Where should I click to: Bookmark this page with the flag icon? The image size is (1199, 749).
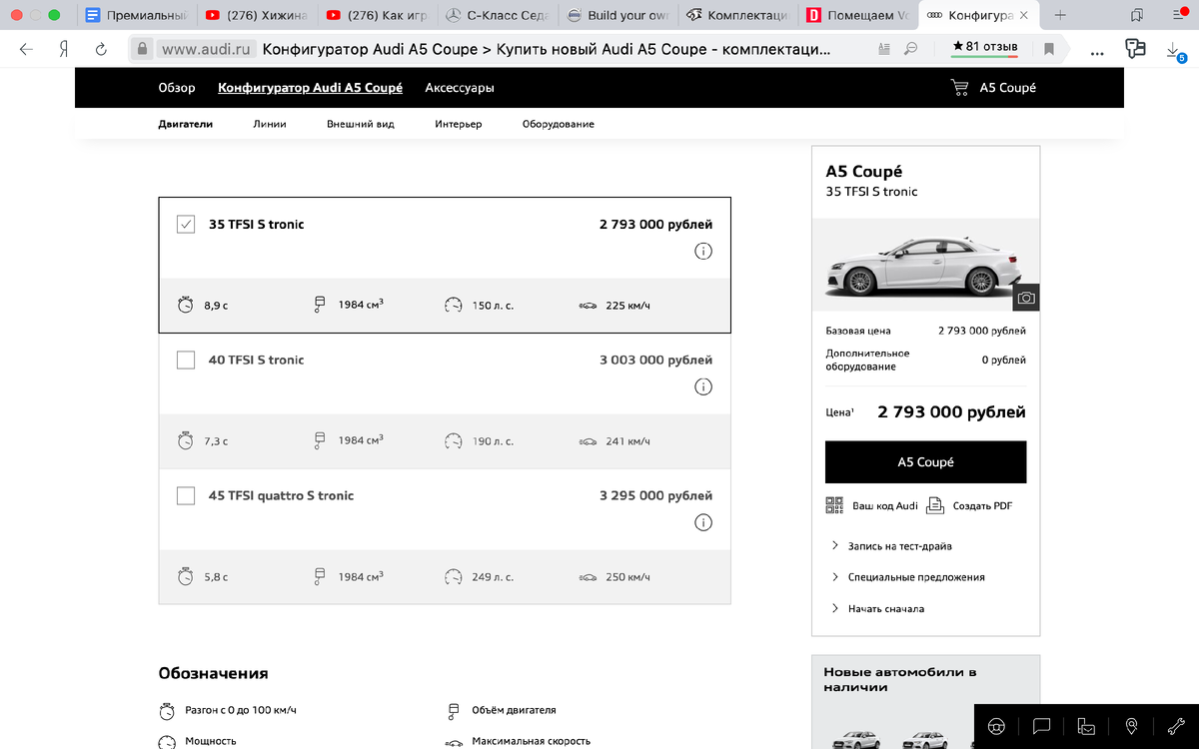[1048, 49]
